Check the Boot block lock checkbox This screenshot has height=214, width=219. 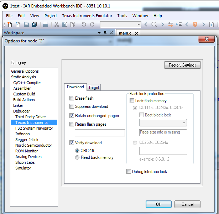(141, 115)
